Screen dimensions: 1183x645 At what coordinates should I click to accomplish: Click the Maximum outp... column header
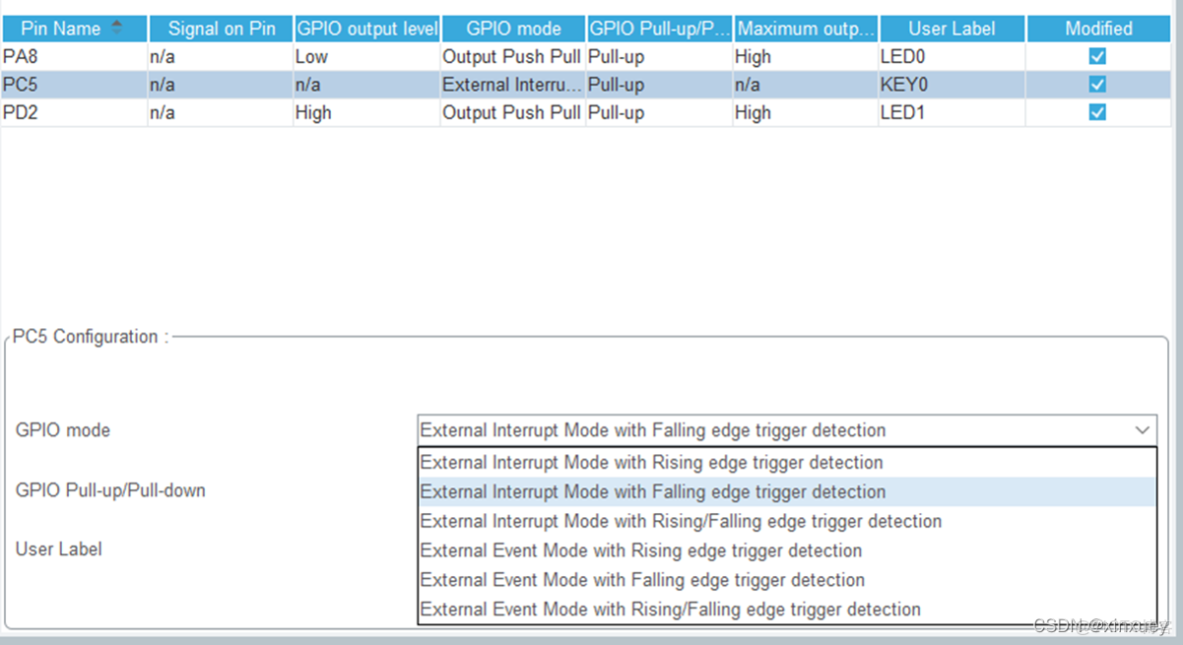(805, 29)
